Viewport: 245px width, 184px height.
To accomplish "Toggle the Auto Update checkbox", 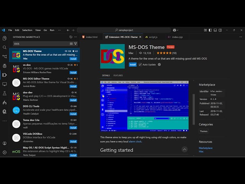I will pos(140,64).
